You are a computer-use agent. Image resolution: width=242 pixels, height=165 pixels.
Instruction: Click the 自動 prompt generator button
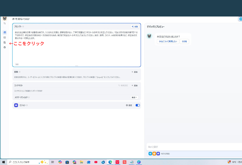[x=135, y=27]
